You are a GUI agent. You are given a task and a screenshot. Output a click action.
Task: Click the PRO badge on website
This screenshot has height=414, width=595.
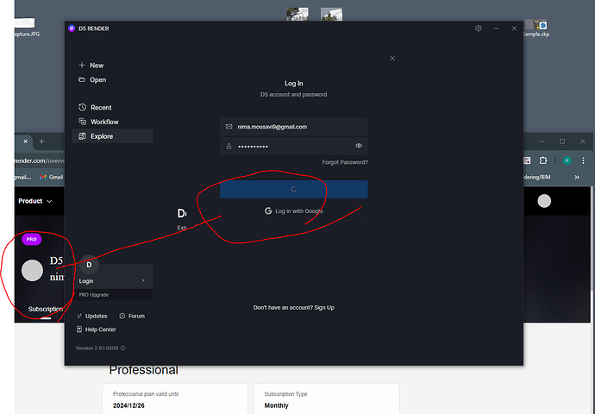pyautogui.click(x=32, y=240)
